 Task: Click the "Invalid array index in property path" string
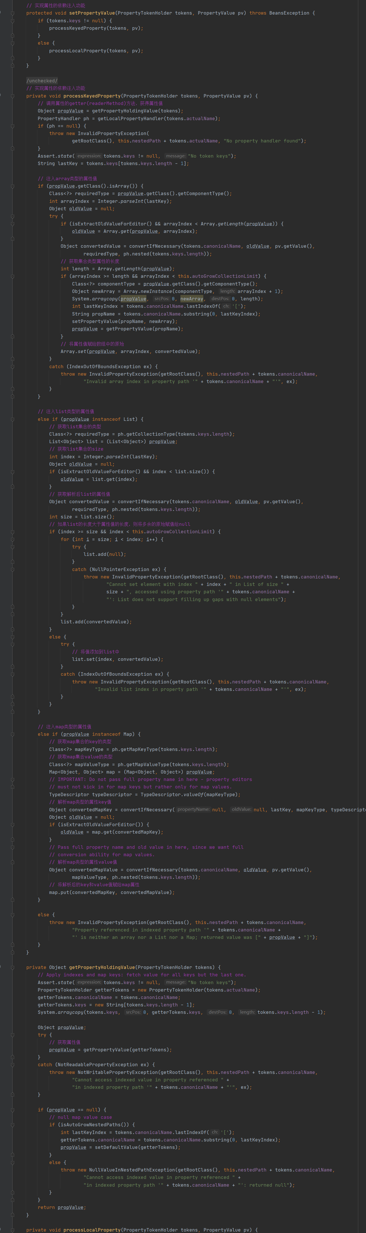click(x=141, y=381)
